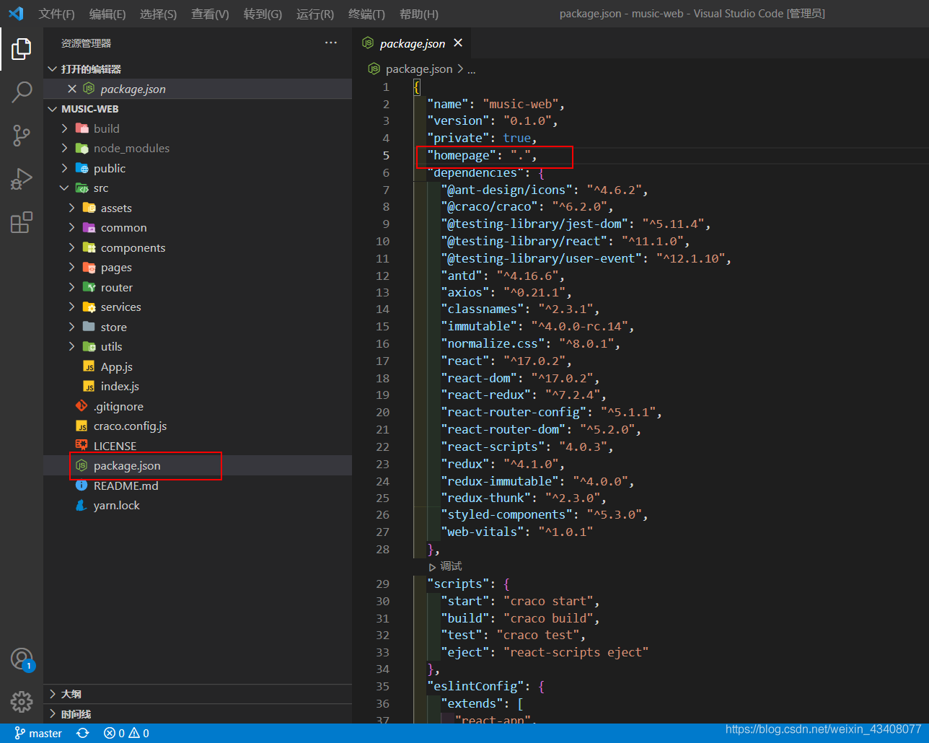Viewport: 929px width, 743px height.
Task: Open the Explorer view in activity bar
Action: tap(22, 49)
